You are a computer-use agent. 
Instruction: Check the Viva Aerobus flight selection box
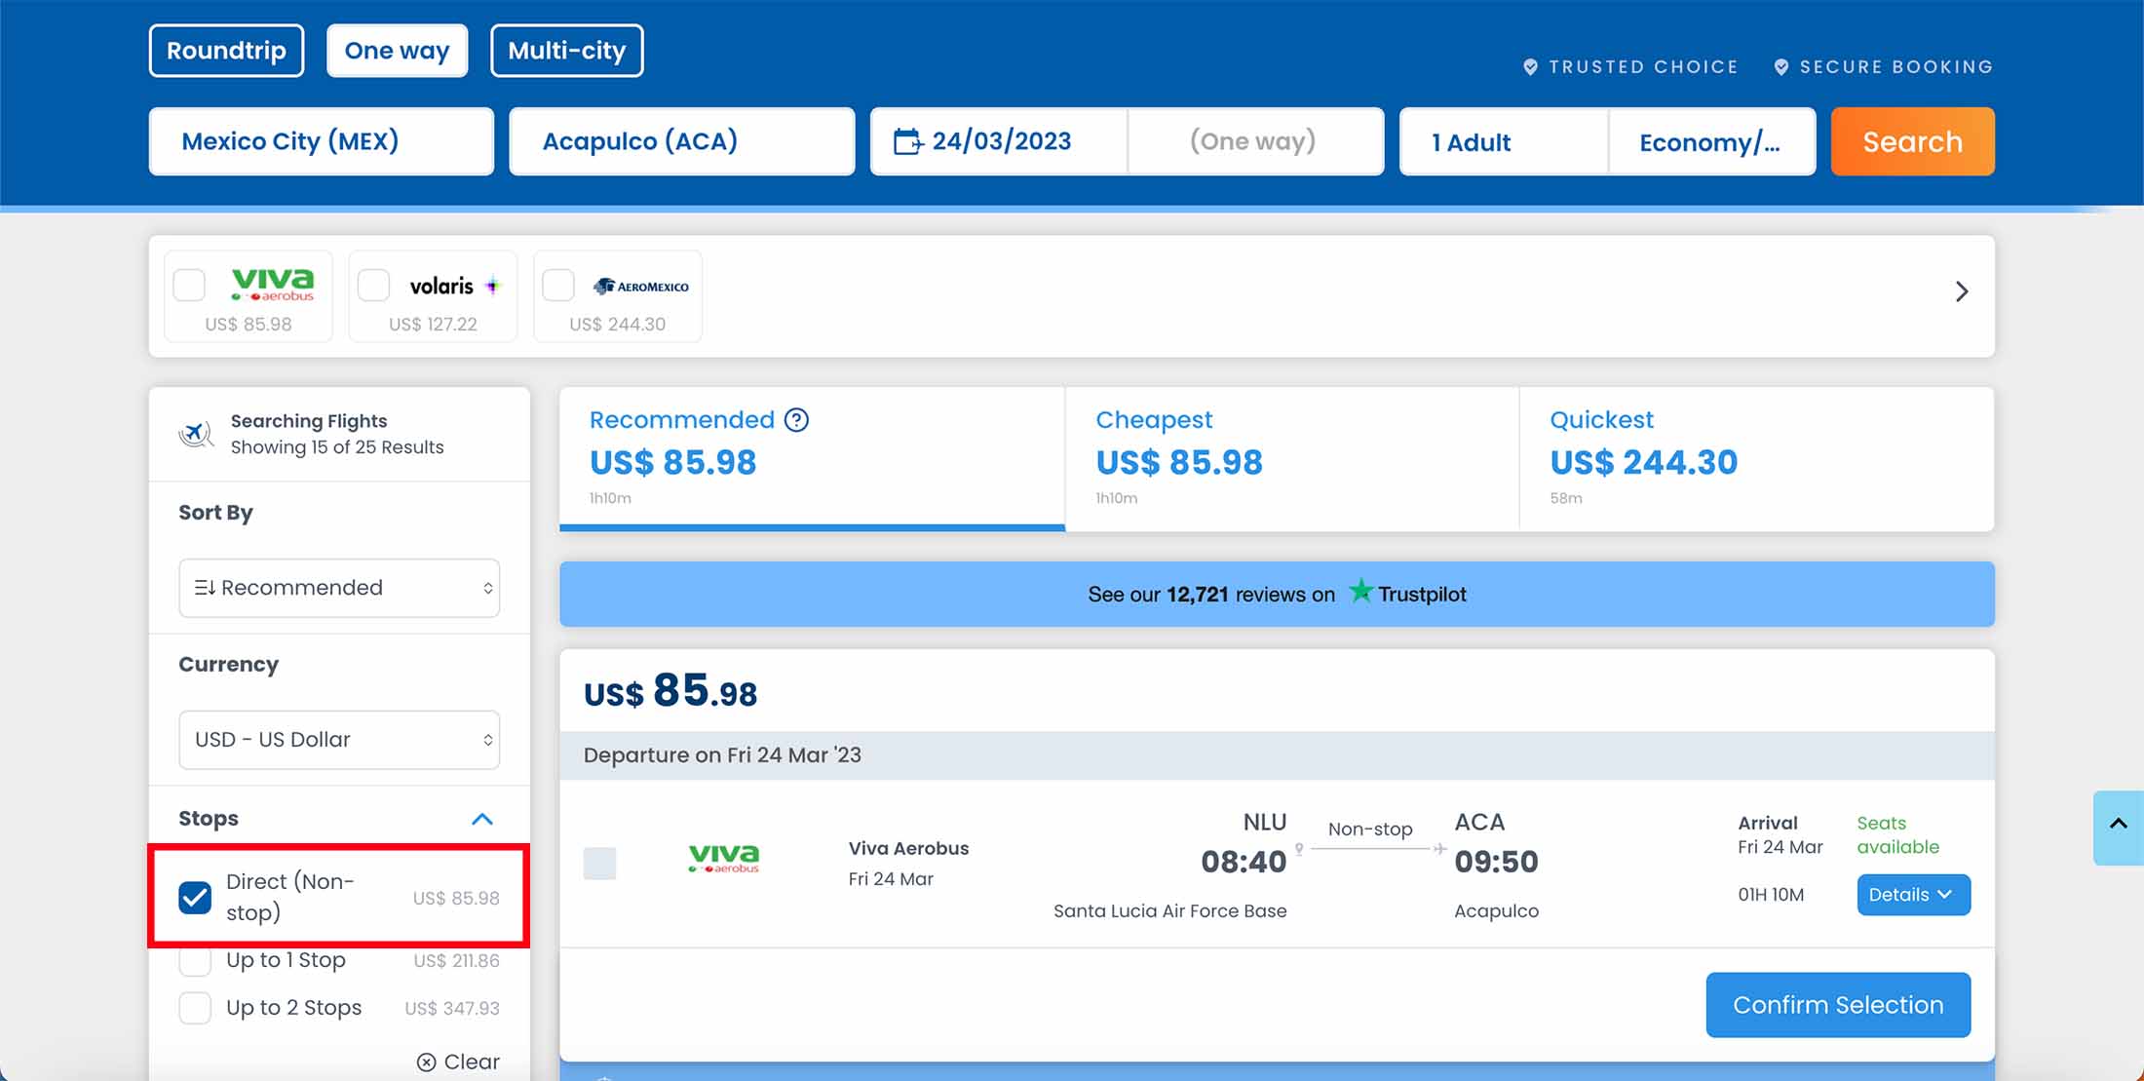click(600, 863)
